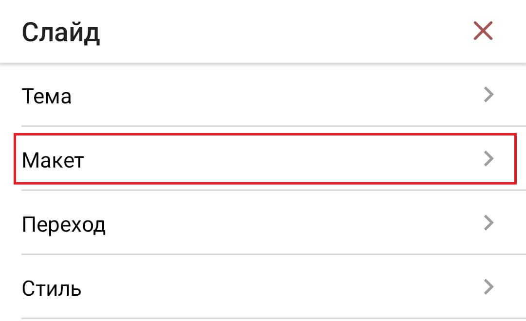The width and height of the screenshot is (526, 321).
Task: Click the Слайд panel title
Action: 61,33
